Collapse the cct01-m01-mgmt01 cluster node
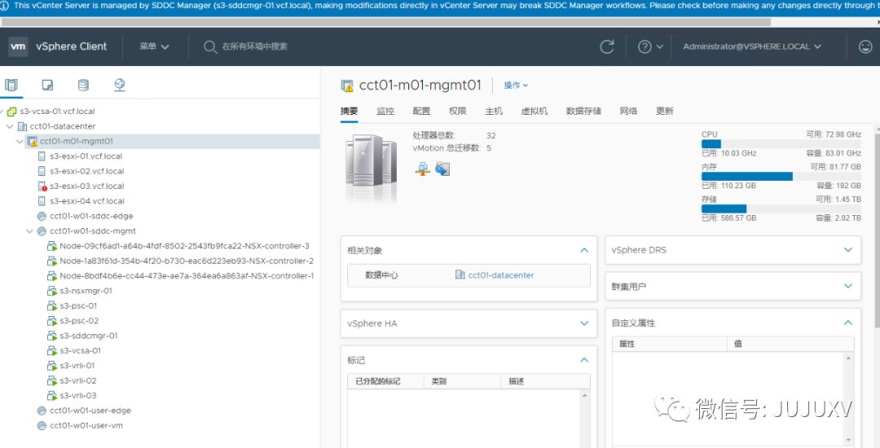Viewport: 880px width, 448px height. (x=20, y=141)
